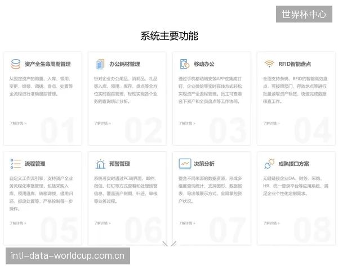Open 了解详情 link in RFID智能盘点 card
This screenshot has height=270, width=338.
pos(271,123)
